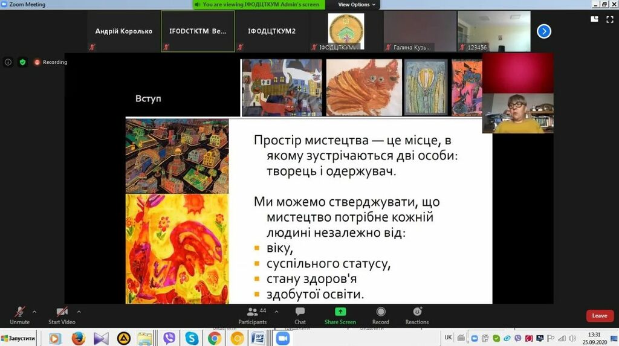Open the Chat panel
The height and width of the screenshot is (346, 619).
tap(300, 315)
